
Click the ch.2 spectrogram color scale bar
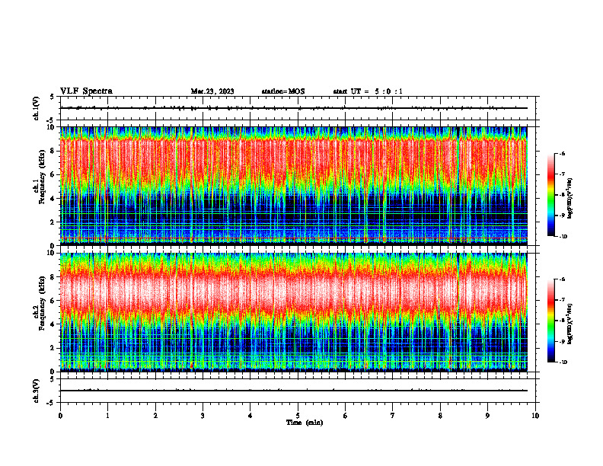(550, 321)
